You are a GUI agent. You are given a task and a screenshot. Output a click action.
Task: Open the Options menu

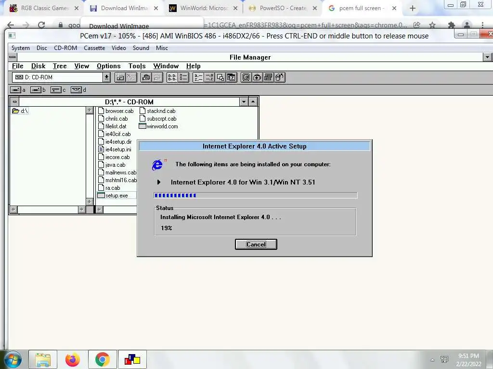[x=109, y=66]
